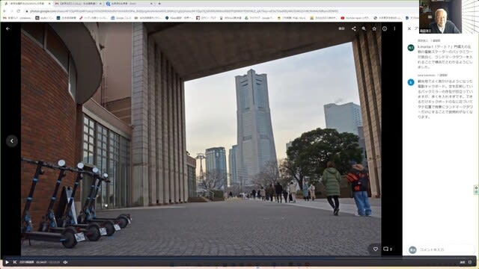The width and height of the screenshot is (479, 269).
Task: Mark photo as favorite with star icon
Action: pyautogui.click(x=374, y=28)
